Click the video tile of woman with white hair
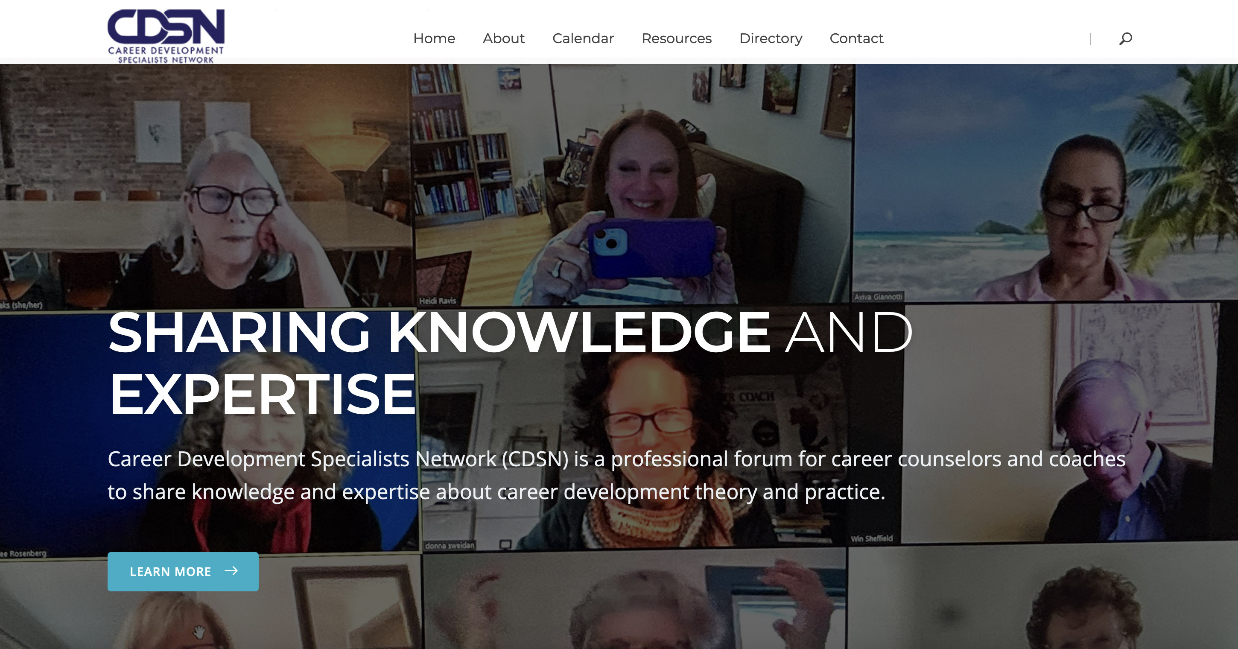 click(x=206, y=186)
